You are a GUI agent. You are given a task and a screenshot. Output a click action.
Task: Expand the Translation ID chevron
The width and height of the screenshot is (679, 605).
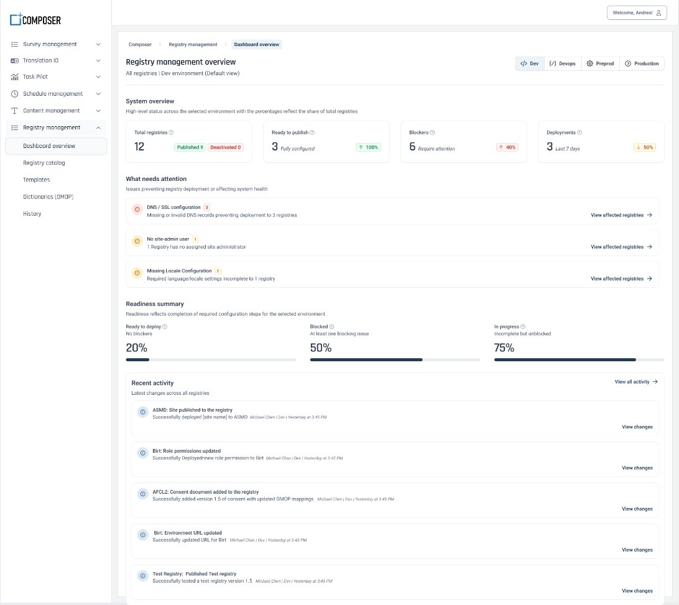[98, 61]
